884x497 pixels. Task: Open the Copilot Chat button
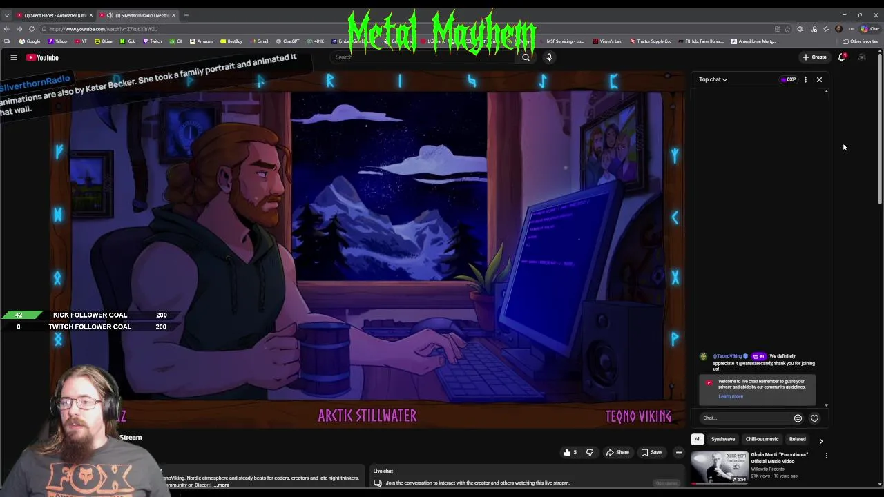pos(869,29)
